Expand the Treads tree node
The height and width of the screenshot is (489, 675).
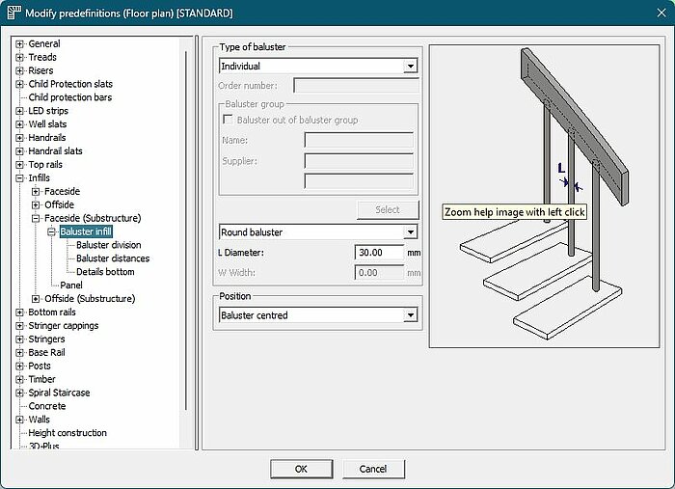pyautogui.click(x=19, y=57)
